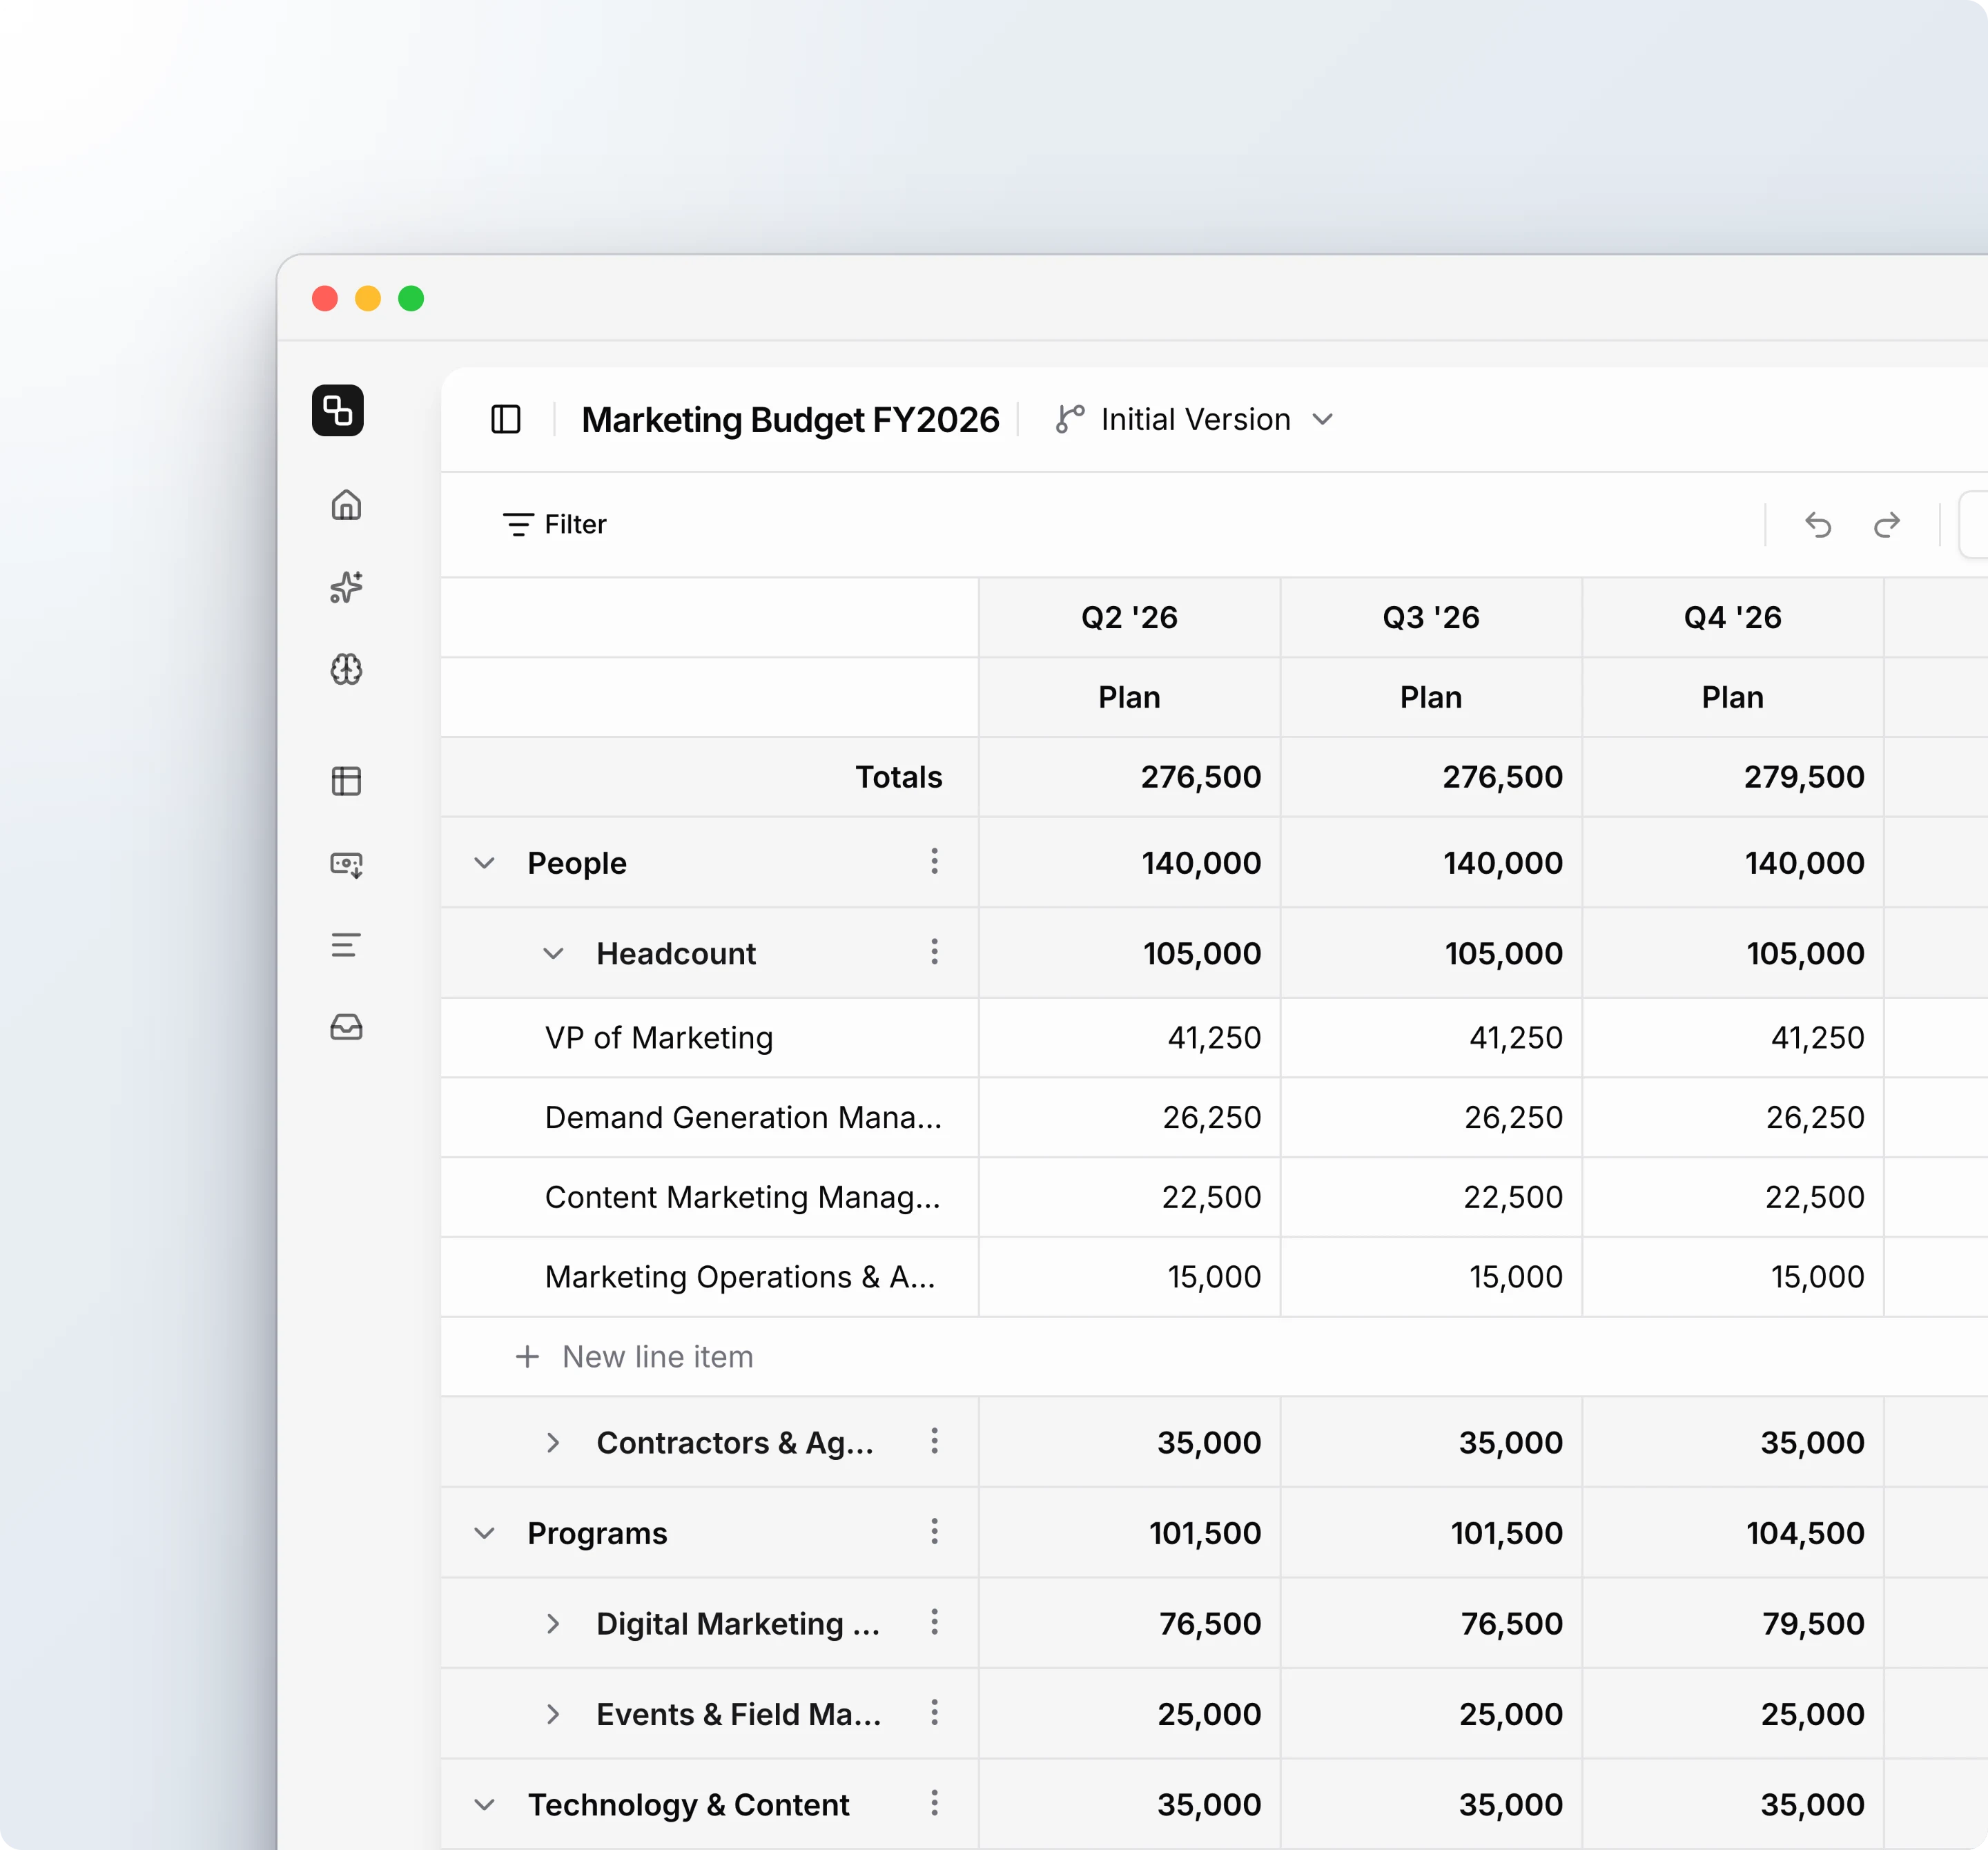Image resolution: width=1988 pixels, height=1850 pixels.
Task: Open the Digital Marketing row options menu
Action: click(934, 1621)
